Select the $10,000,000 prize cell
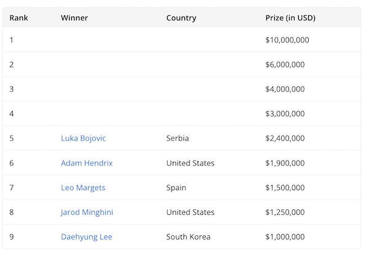 click(287, 40)
